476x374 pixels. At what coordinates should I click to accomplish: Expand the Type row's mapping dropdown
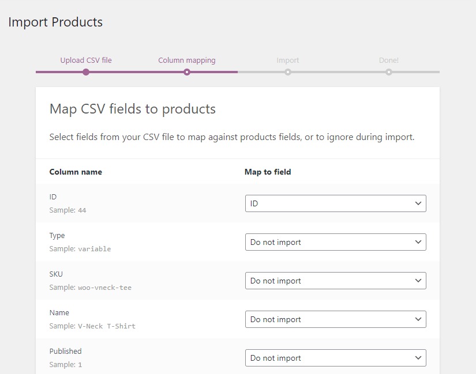(335, 242)
